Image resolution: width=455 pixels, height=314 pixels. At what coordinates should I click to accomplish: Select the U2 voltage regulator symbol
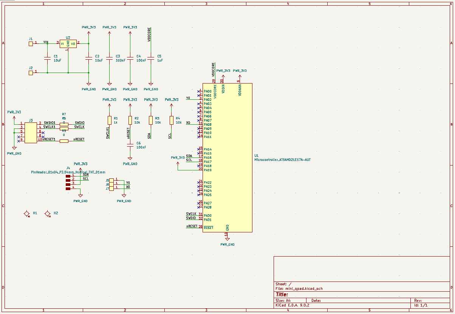[x=68, y=43]
